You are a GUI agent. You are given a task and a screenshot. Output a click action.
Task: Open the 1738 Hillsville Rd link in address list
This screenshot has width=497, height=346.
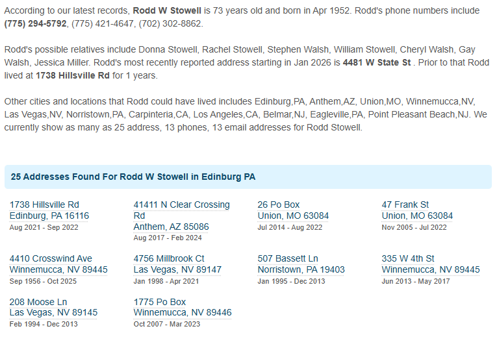click(x=44, y=205)
